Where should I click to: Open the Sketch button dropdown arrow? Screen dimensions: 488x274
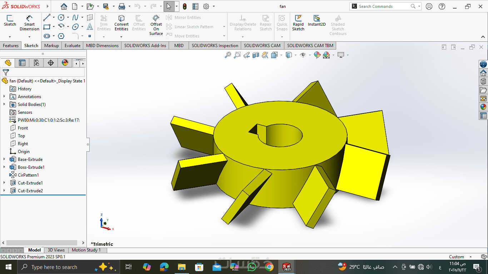pos(10,36)
